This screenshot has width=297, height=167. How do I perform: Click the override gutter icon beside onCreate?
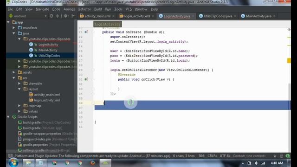86,32
